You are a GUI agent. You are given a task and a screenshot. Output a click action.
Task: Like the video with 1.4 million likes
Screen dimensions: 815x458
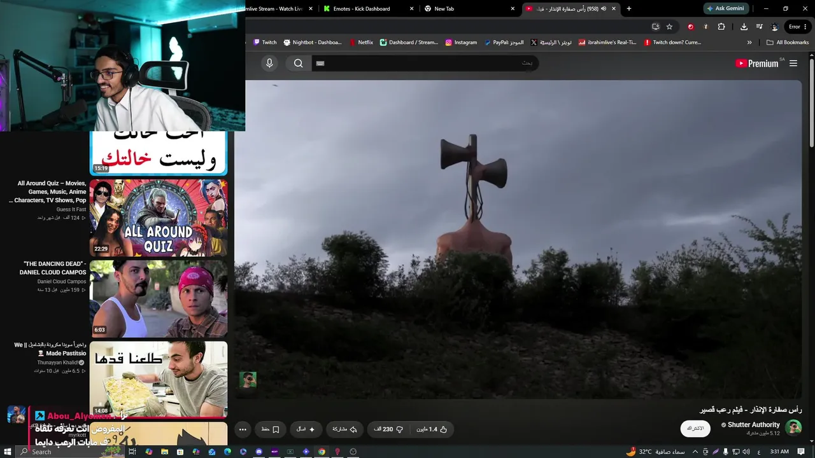[x=432, y=429]
